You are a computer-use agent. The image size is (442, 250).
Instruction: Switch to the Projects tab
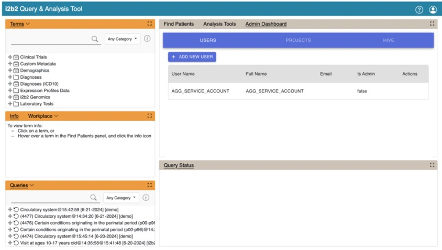(298, 40)
